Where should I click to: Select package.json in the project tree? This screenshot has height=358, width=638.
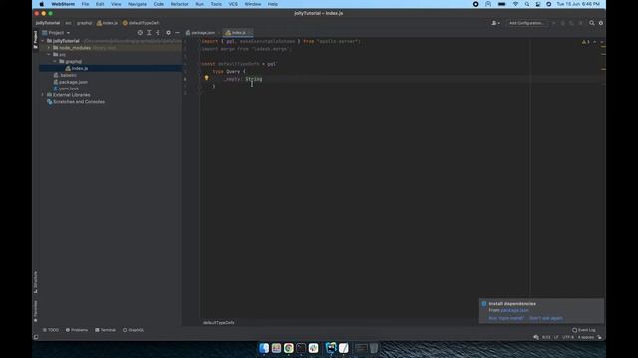coord(71,82)
